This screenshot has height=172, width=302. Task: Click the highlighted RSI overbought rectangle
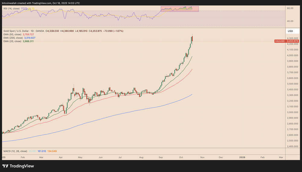click(x=180, y=9)
